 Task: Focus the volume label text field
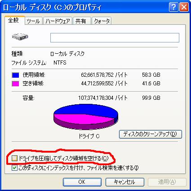(115, 37)
